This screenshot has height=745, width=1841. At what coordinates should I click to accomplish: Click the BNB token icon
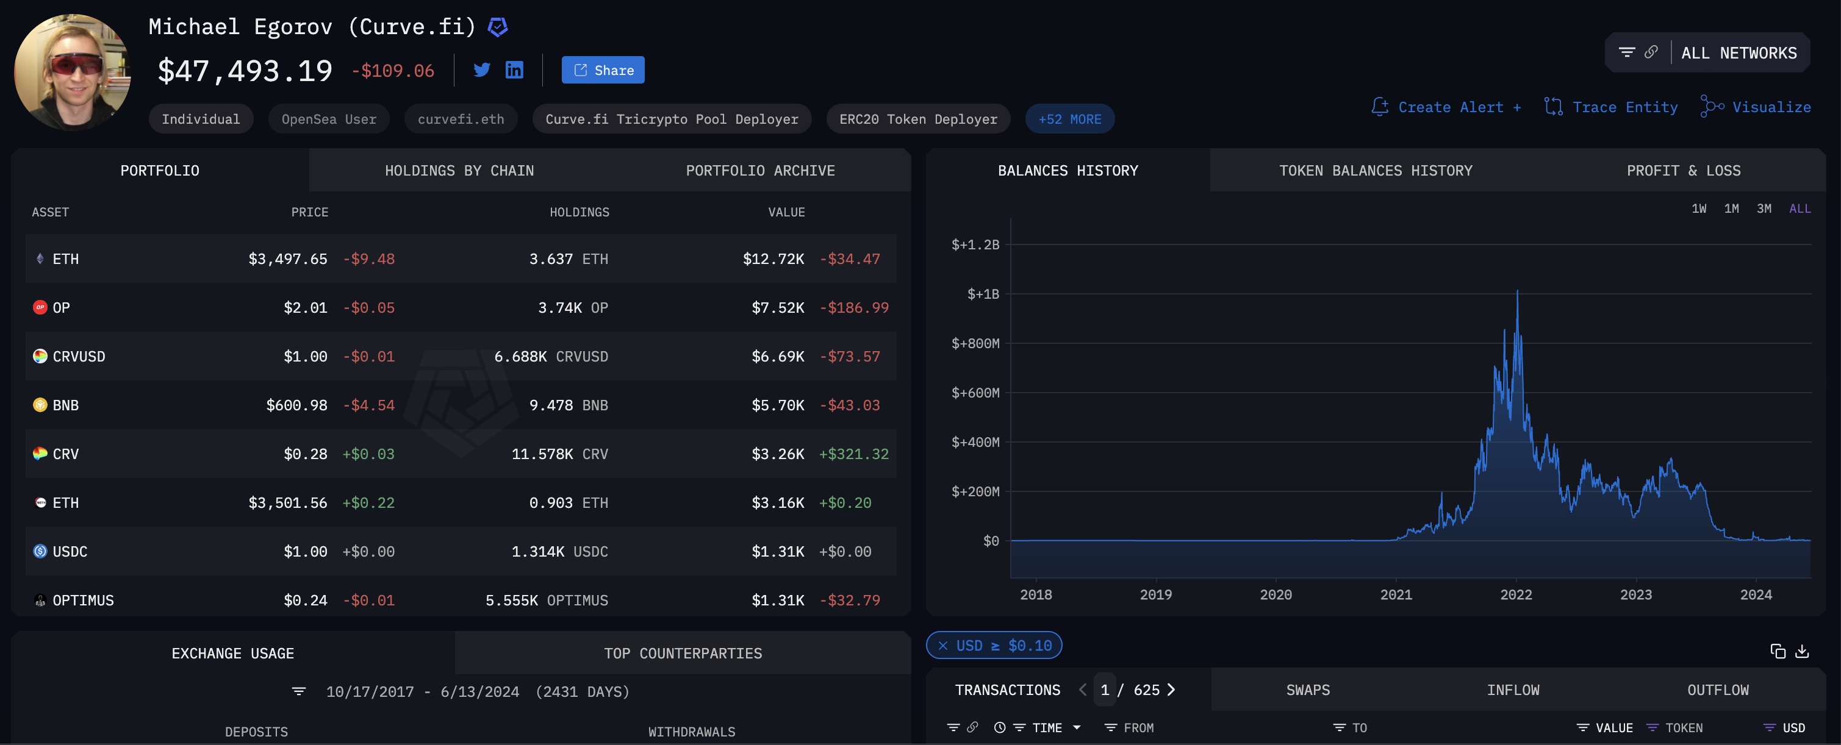(40, 404)
